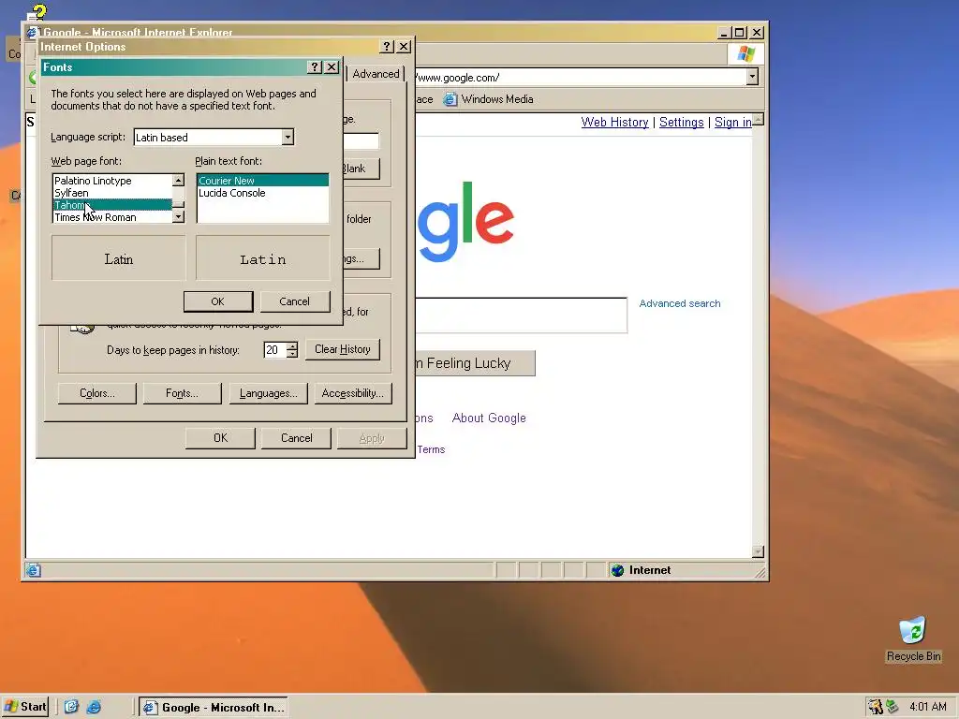Screen dimensions: 959x719
Task: Close the Fonts dialog with X
Action: [332, 67]
